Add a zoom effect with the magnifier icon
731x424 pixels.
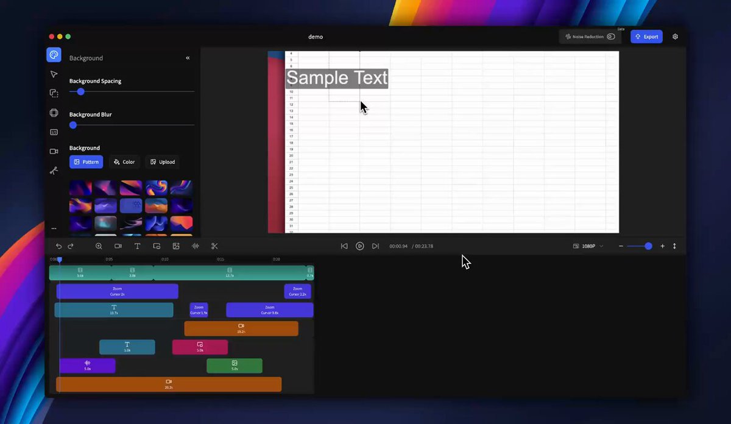99,246
